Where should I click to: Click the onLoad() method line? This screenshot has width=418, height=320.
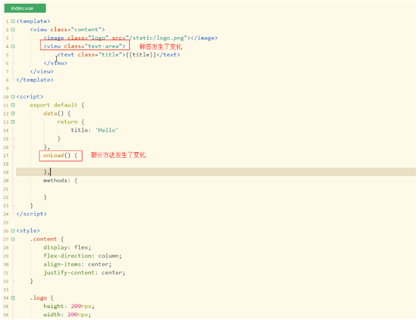point(60,155)
